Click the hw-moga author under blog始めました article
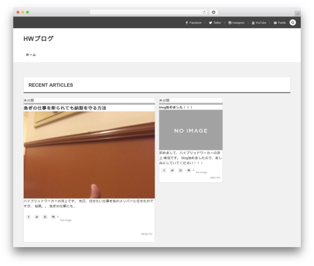Image resolution: width=314 pixels, height=266 pixels. coord(201,172)
